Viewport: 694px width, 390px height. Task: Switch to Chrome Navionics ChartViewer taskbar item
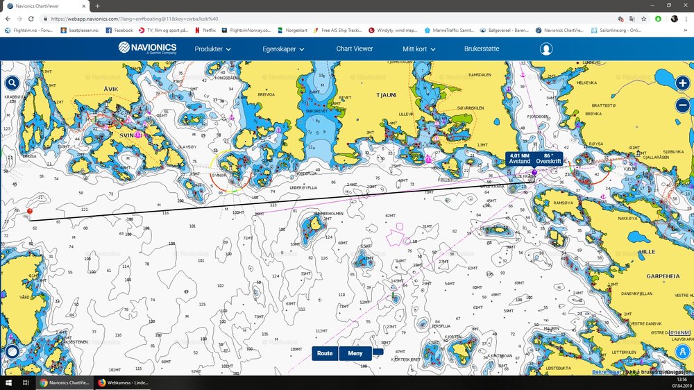65,382
